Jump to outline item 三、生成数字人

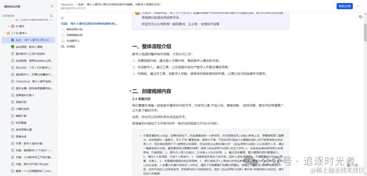click(70, 41)
